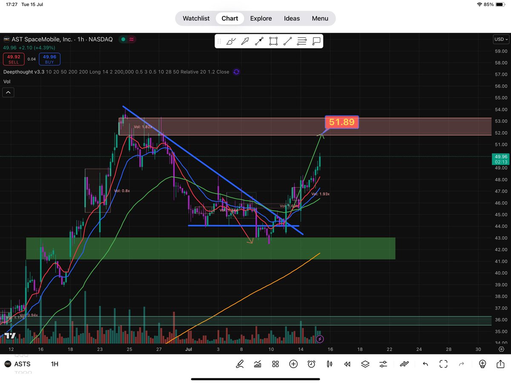Image resolution: width=511 pixels, height=383 pixels.
Task: Open the indicators chart icon
Action: pos(258,364)
